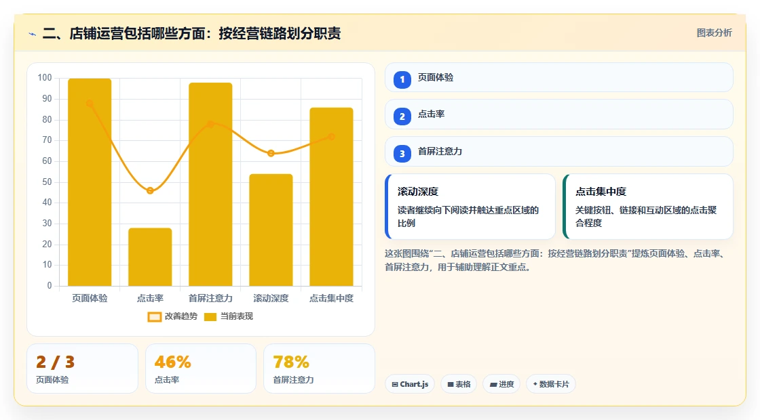760x420 pixels.
Task: Click the 首屏注意力 bar in chart
Action: (210, 184)
